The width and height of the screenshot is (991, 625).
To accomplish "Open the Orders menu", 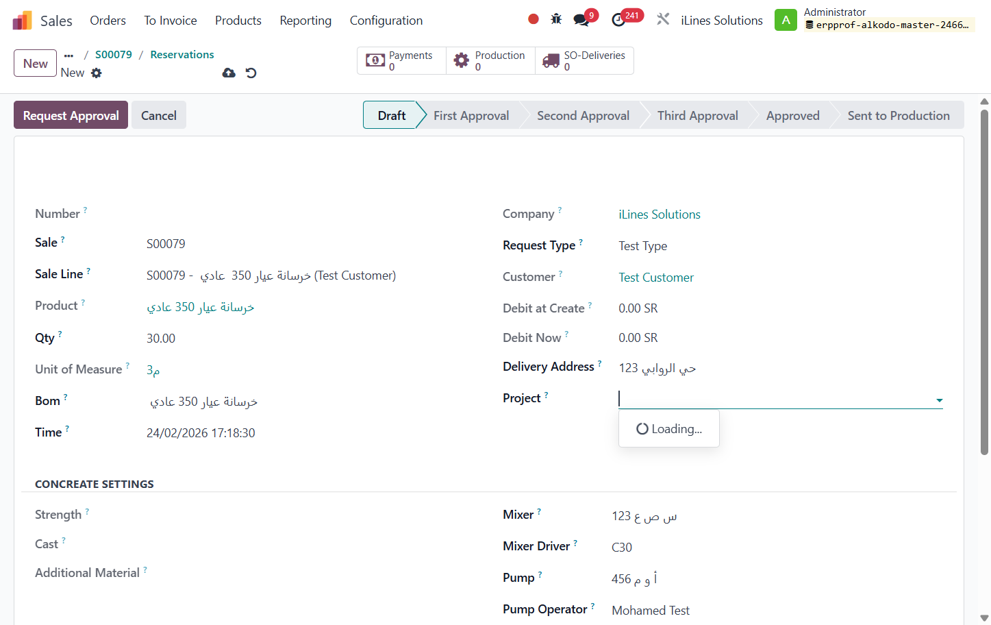I will pyautogui.click(x=108, y=21).
